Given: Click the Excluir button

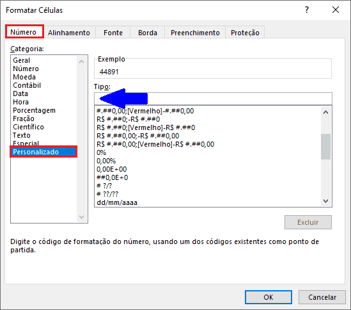Looking at the screenshot, I should point(308,222).
